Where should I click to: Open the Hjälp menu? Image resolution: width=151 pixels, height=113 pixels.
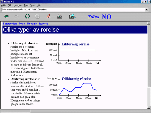39,5
